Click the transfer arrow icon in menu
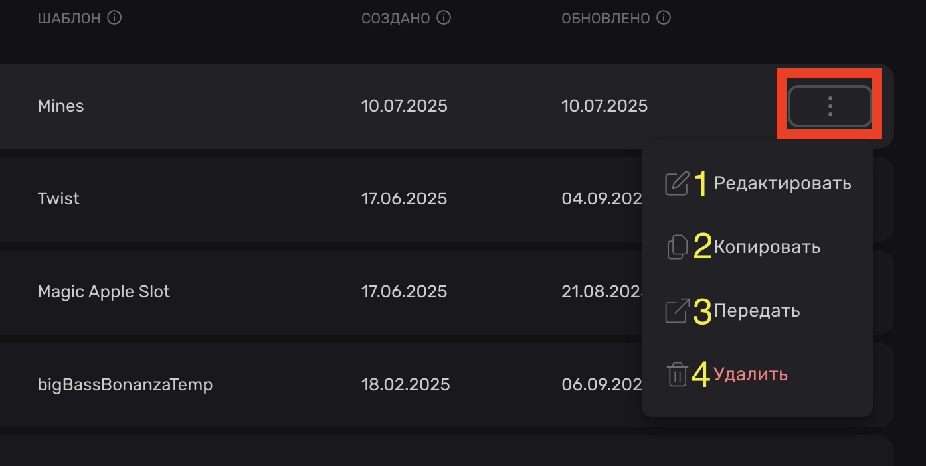Image resolution: width=926 pixels, height=466 pixels. pos(677,311)
